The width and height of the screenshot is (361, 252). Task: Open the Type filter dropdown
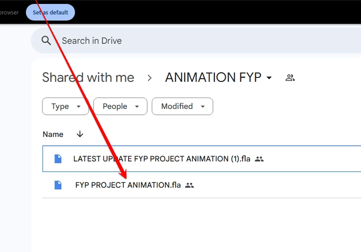coord(66,106)
